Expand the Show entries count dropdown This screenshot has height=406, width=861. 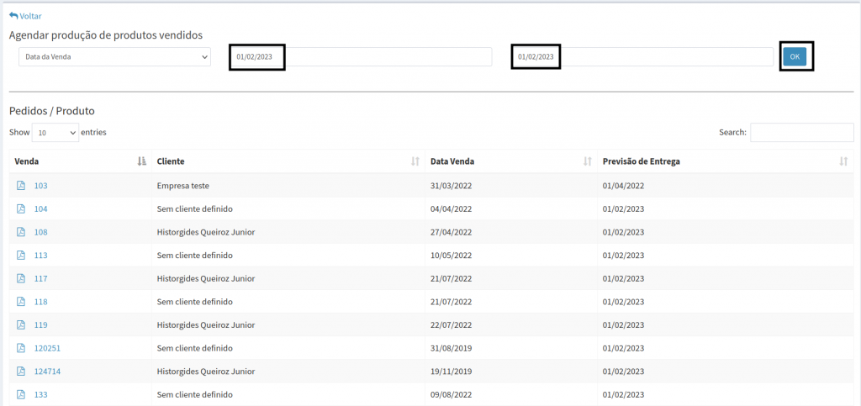(55, 133)
